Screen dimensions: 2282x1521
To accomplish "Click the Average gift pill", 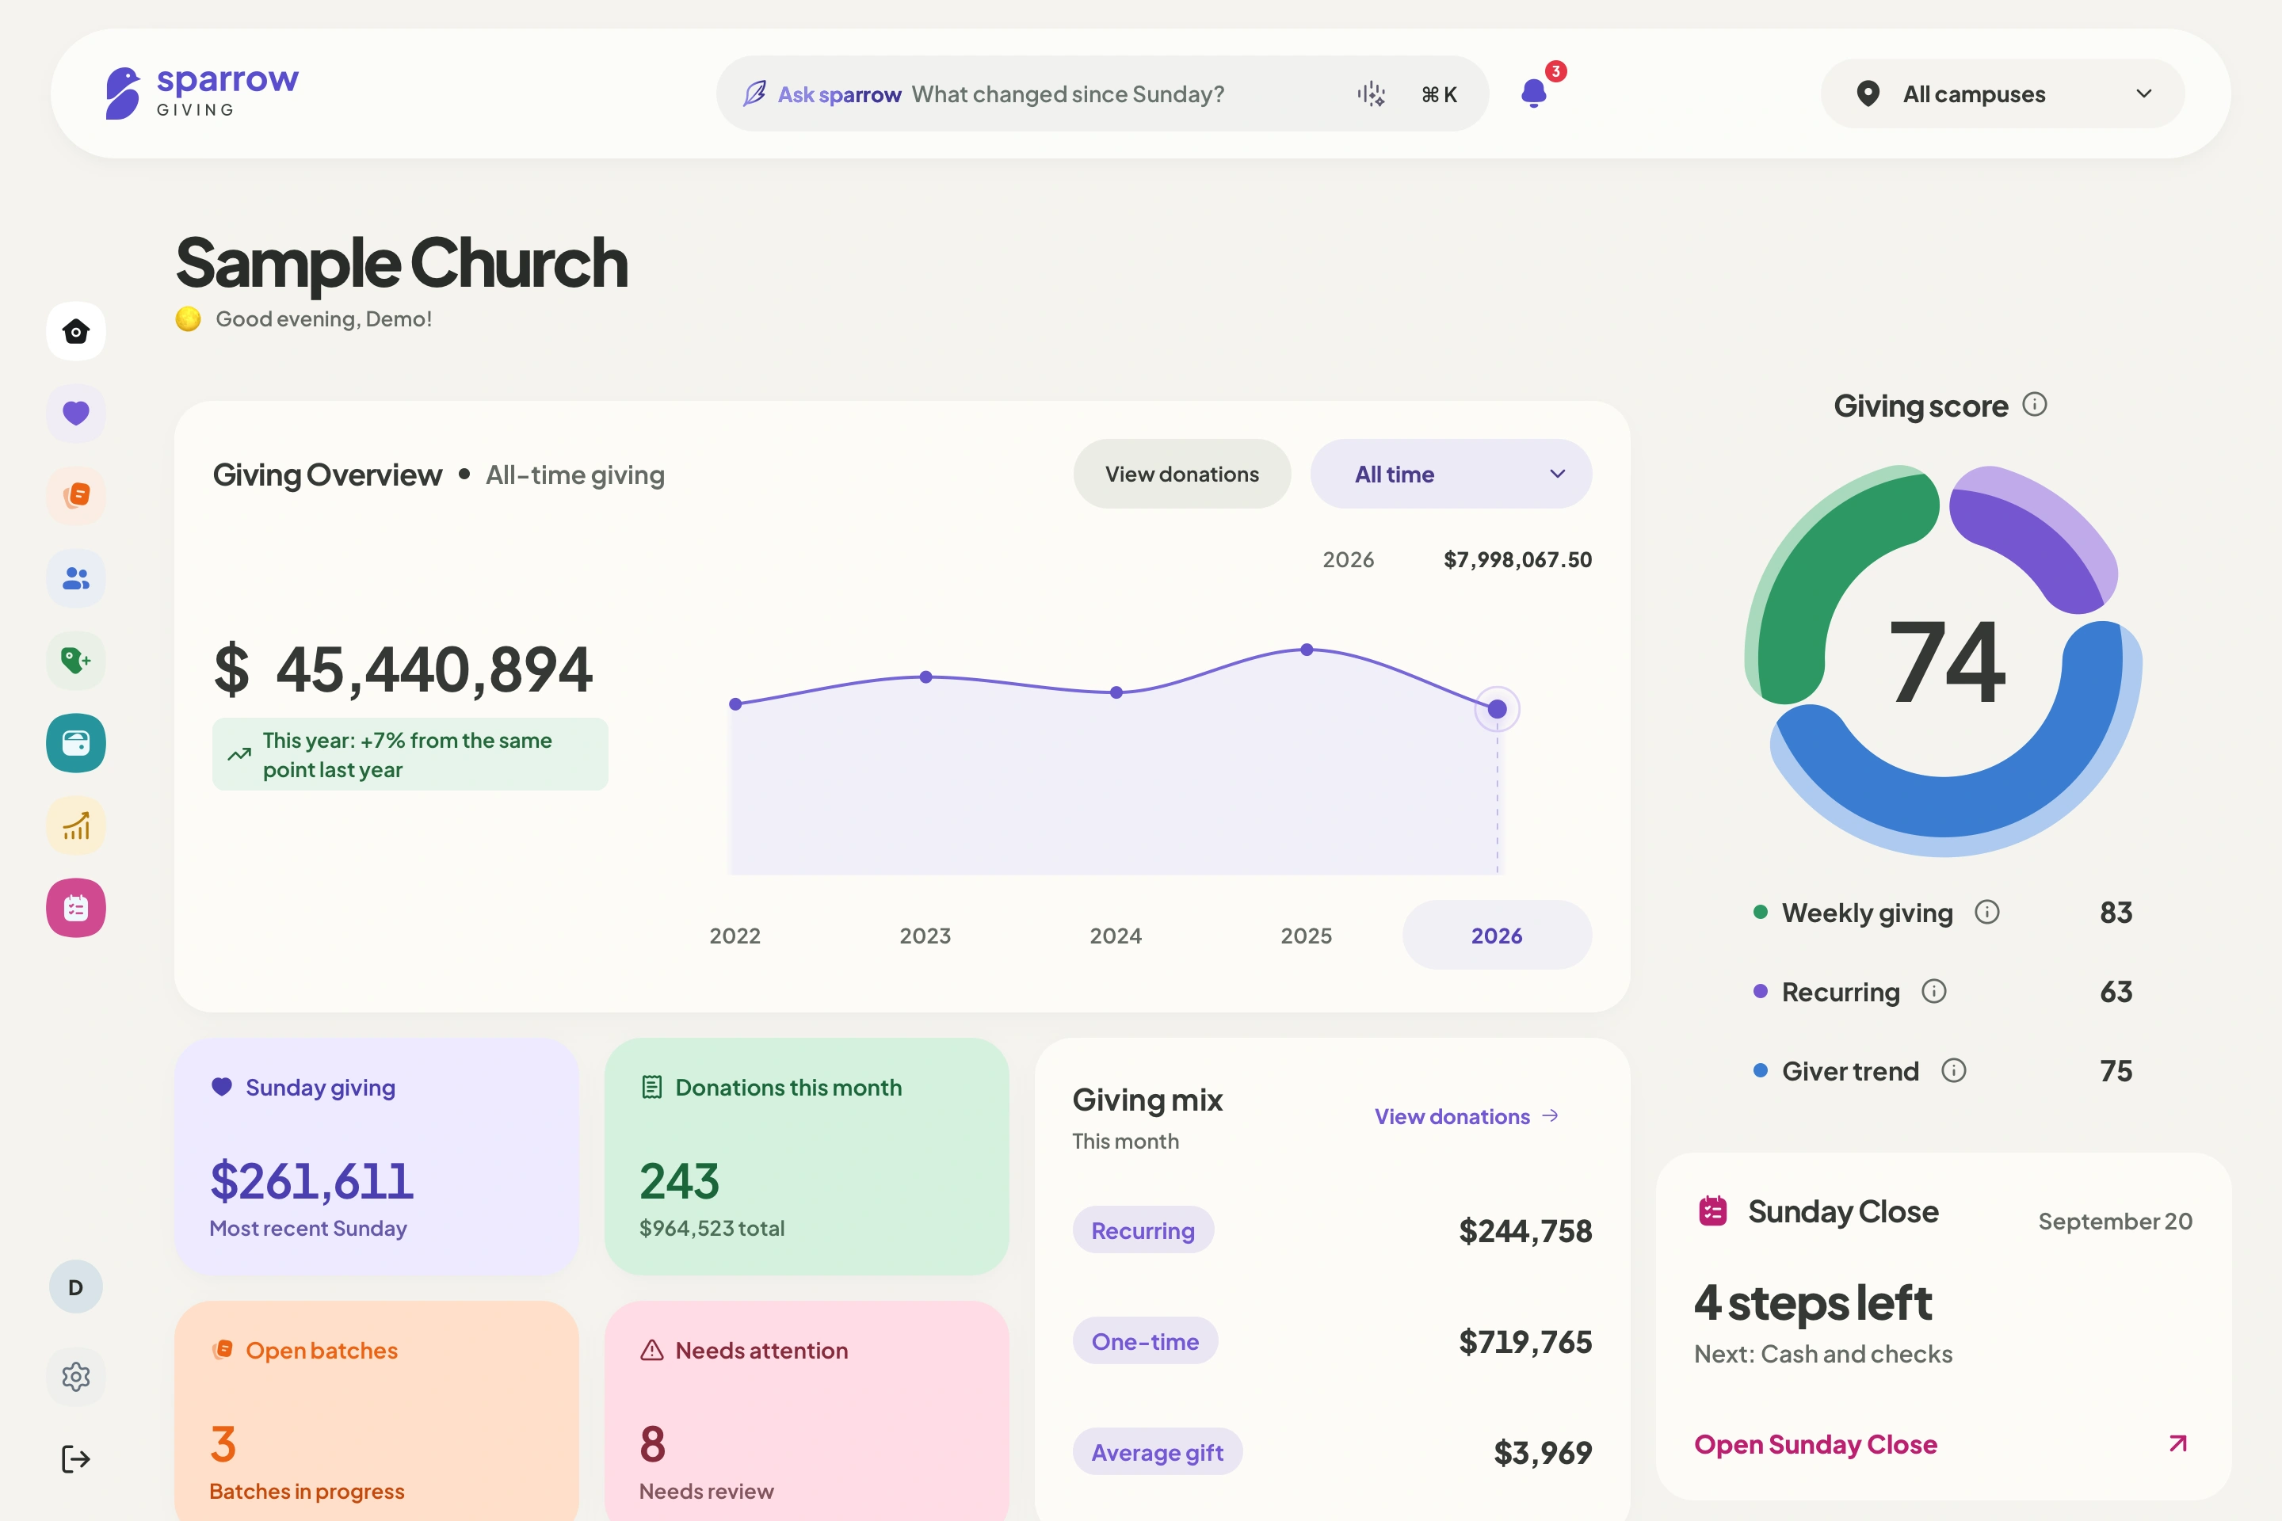I will [x=1158, y=1451].
